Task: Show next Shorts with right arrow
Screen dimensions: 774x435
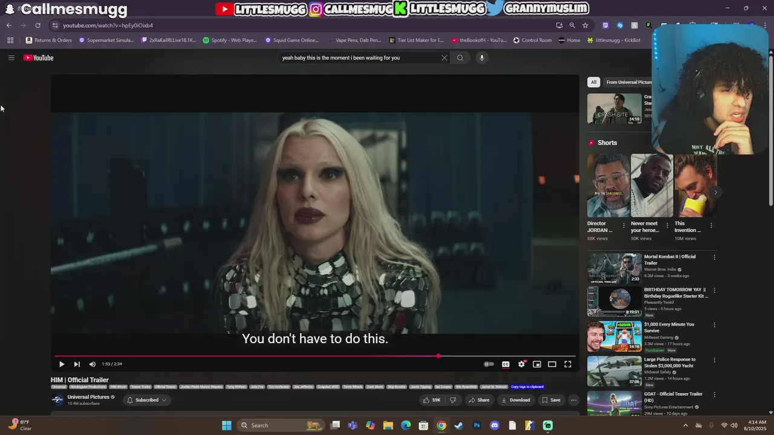Action: (715, 192)
